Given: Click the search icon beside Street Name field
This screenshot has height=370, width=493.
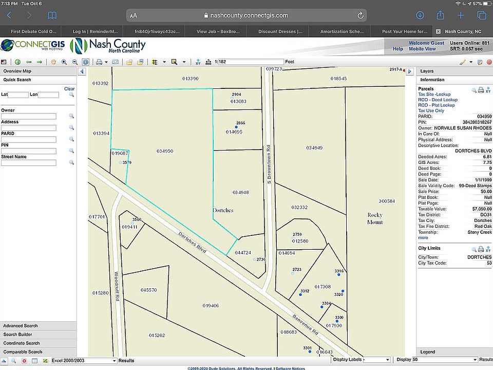Looking at the screenshot, I should pos(72,163).
